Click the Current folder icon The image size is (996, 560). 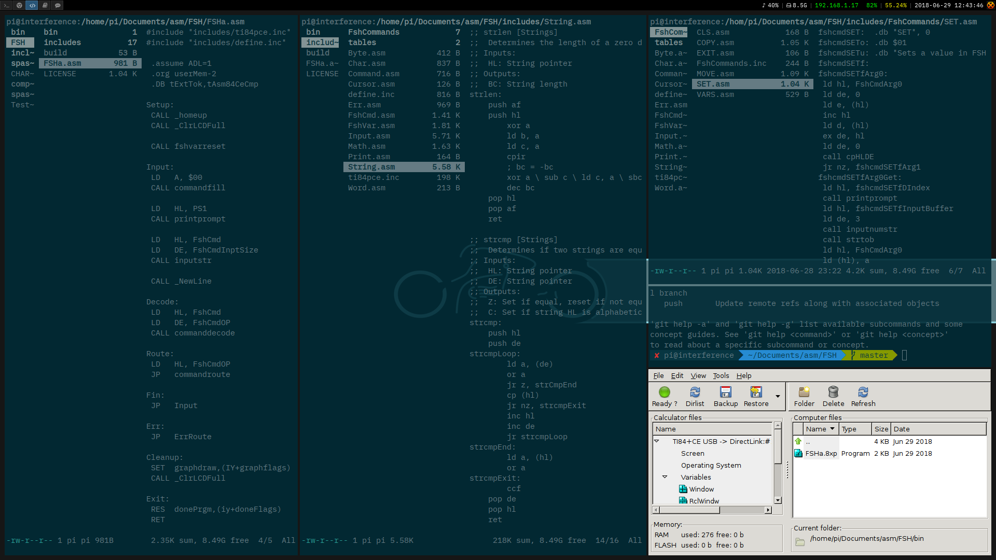coord(800,542)
